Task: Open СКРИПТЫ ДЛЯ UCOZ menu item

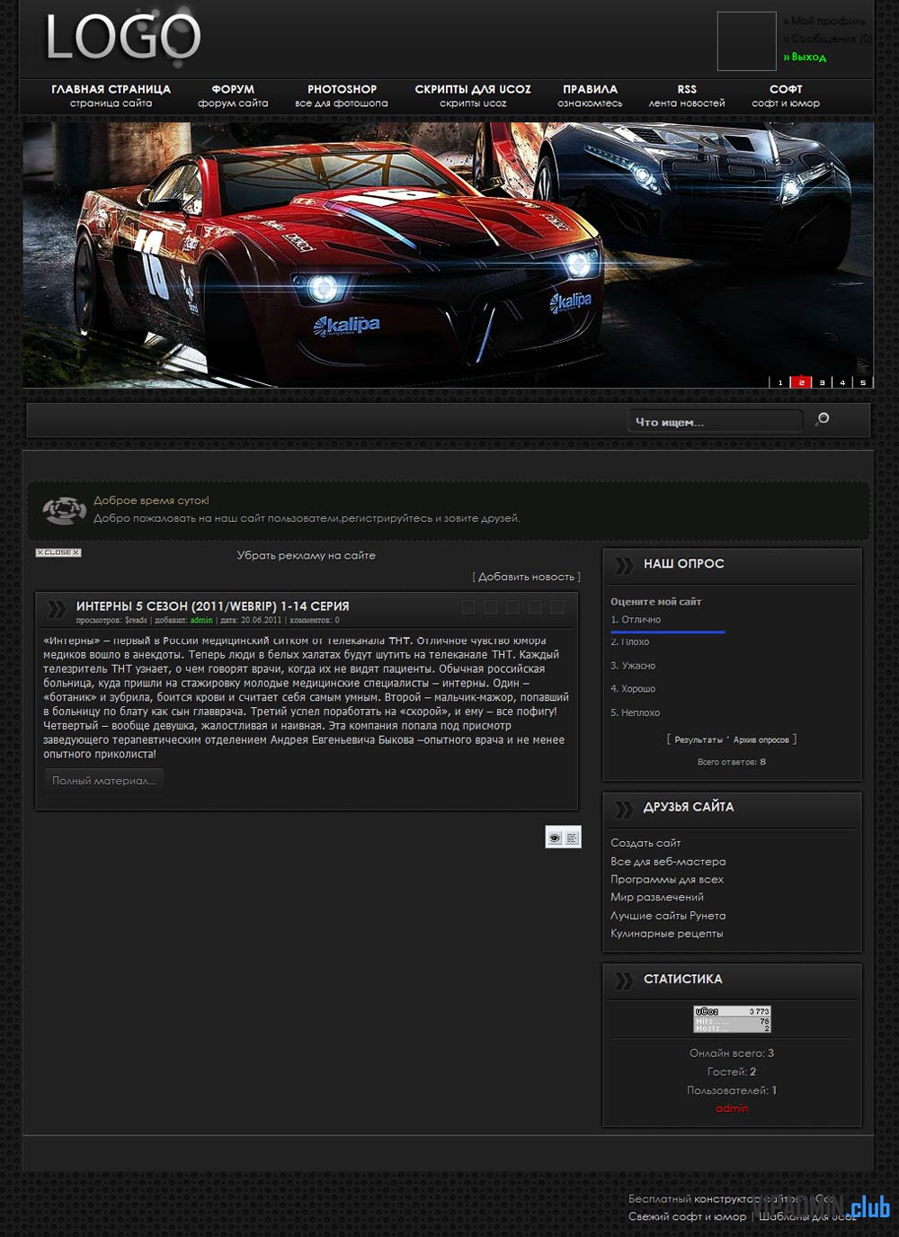Action: tap(473, 95)
